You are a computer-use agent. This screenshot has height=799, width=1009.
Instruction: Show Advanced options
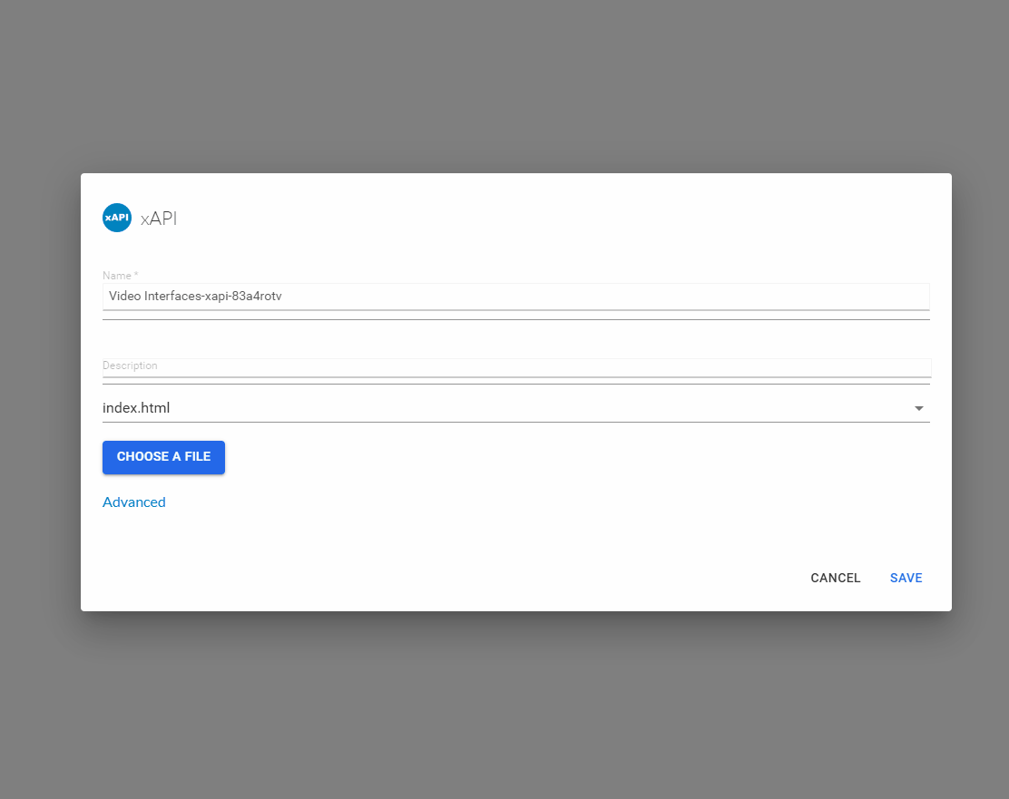pyautogui.click(x=134, y=502)
